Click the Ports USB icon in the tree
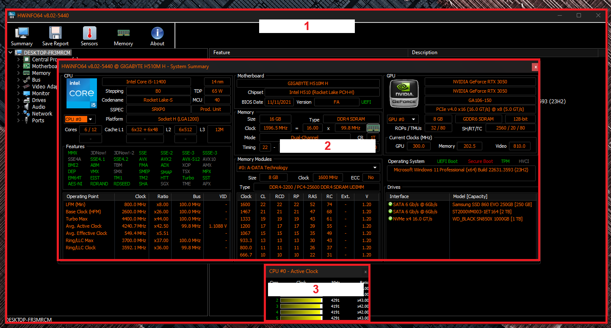The width and height of the screenshot is (611, 328). (x=27, y=120)
